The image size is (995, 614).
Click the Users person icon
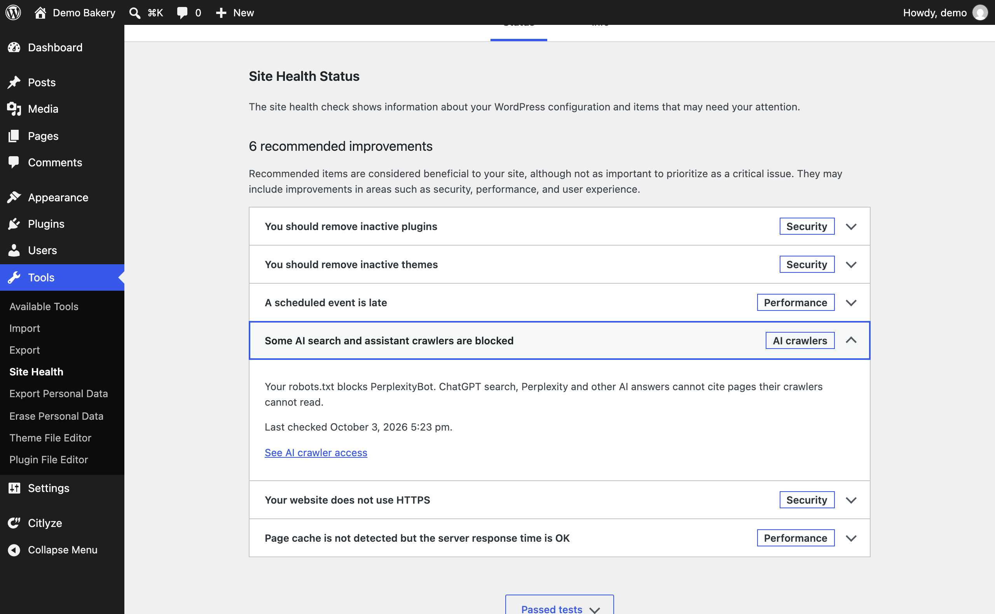coord(14,250)
